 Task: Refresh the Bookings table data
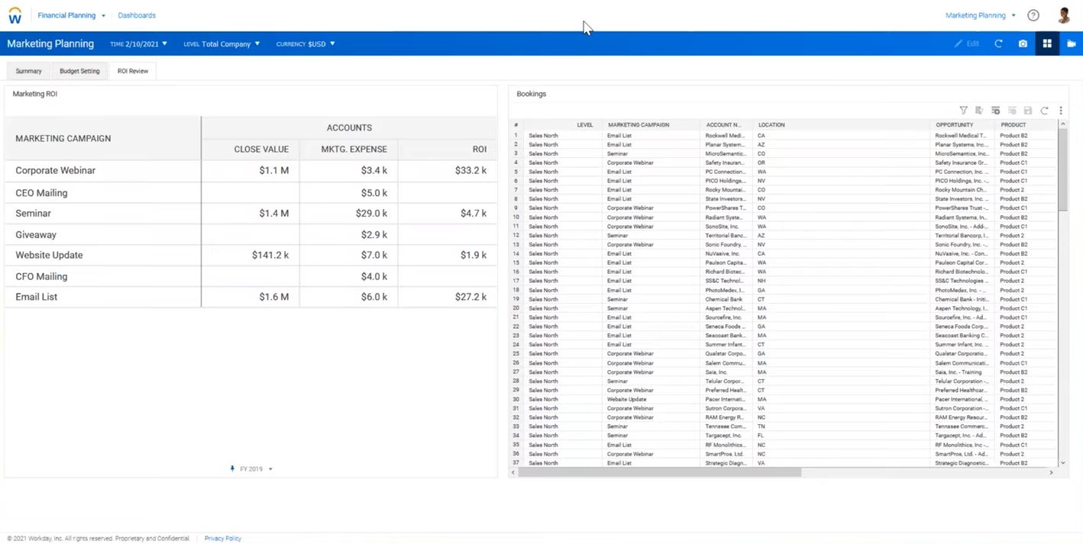(x=1044, y=110)
